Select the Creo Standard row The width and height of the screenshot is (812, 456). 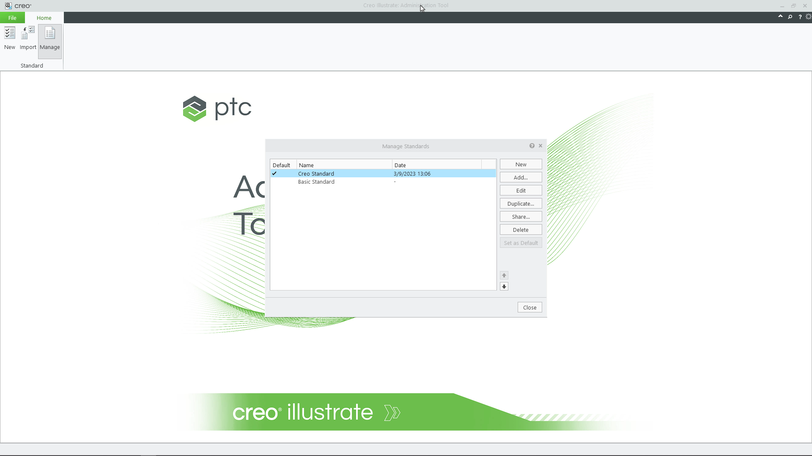pyautogui.click(x=383, y=174)
